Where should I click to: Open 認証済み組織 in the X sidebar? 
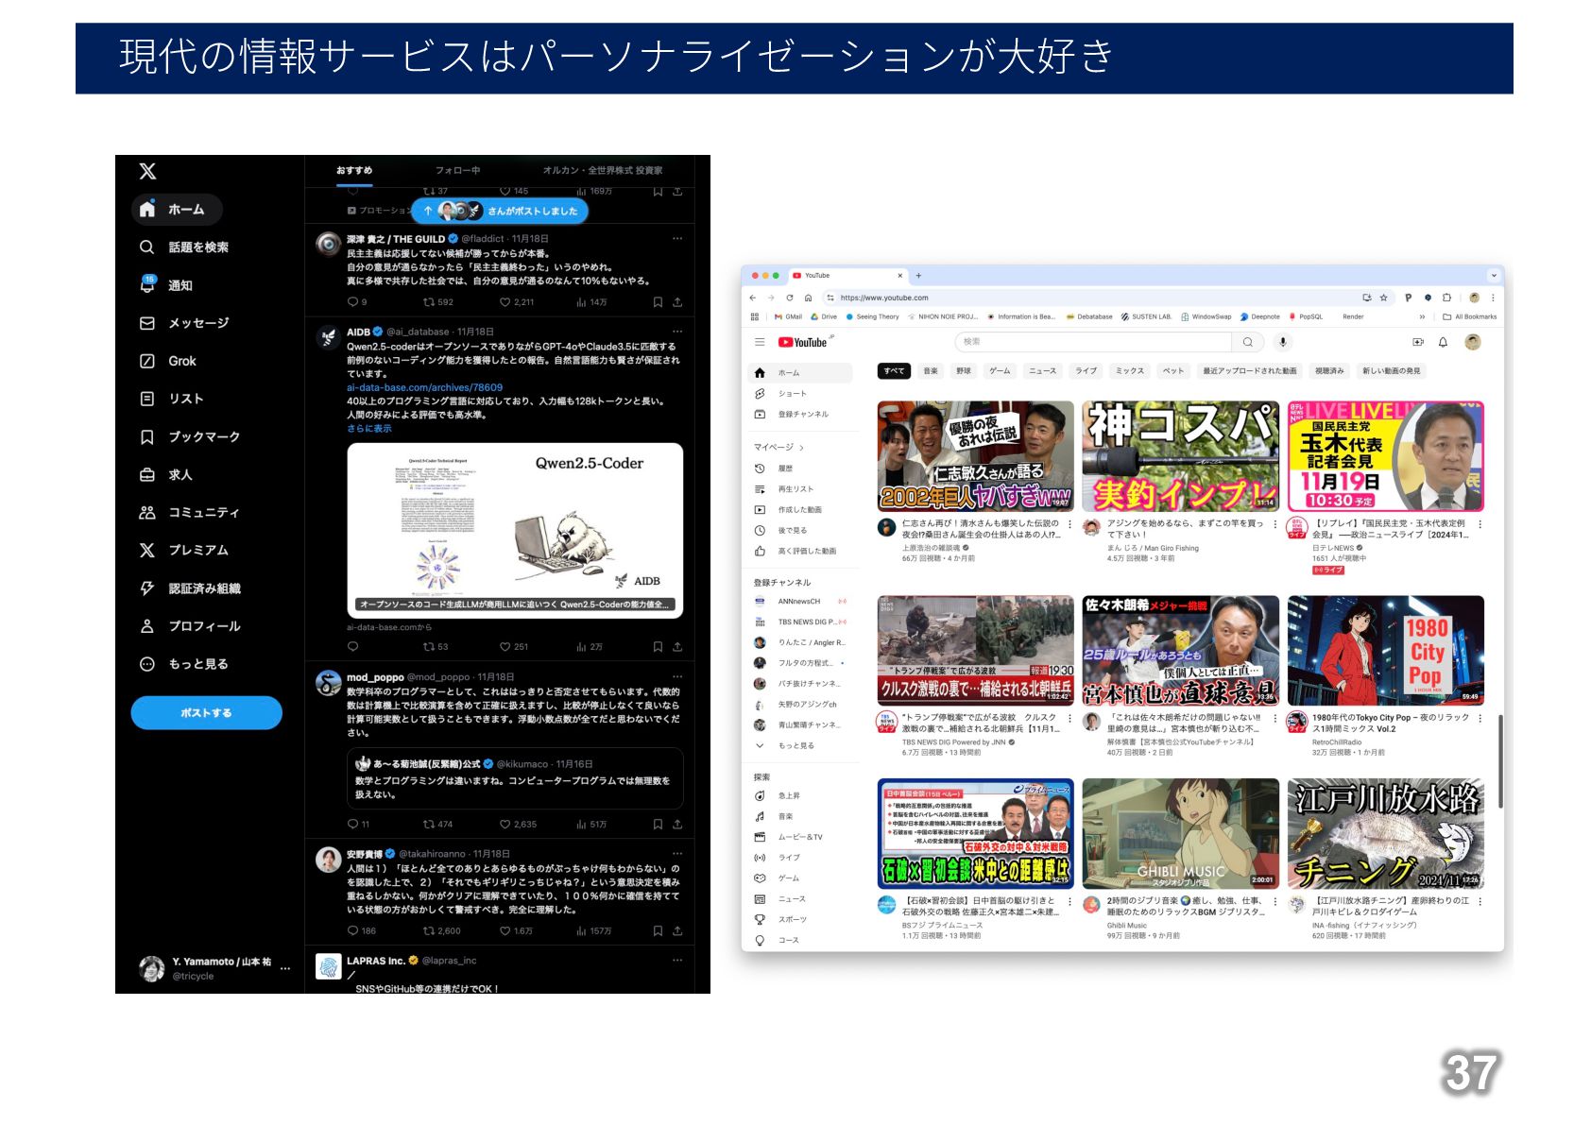pyautogui.click(x=190, y=588)
